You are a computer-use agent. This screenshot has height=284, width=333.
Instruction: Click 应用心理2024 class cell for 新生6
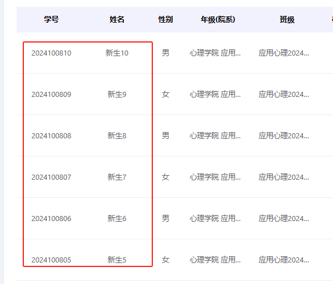(284, 218)
